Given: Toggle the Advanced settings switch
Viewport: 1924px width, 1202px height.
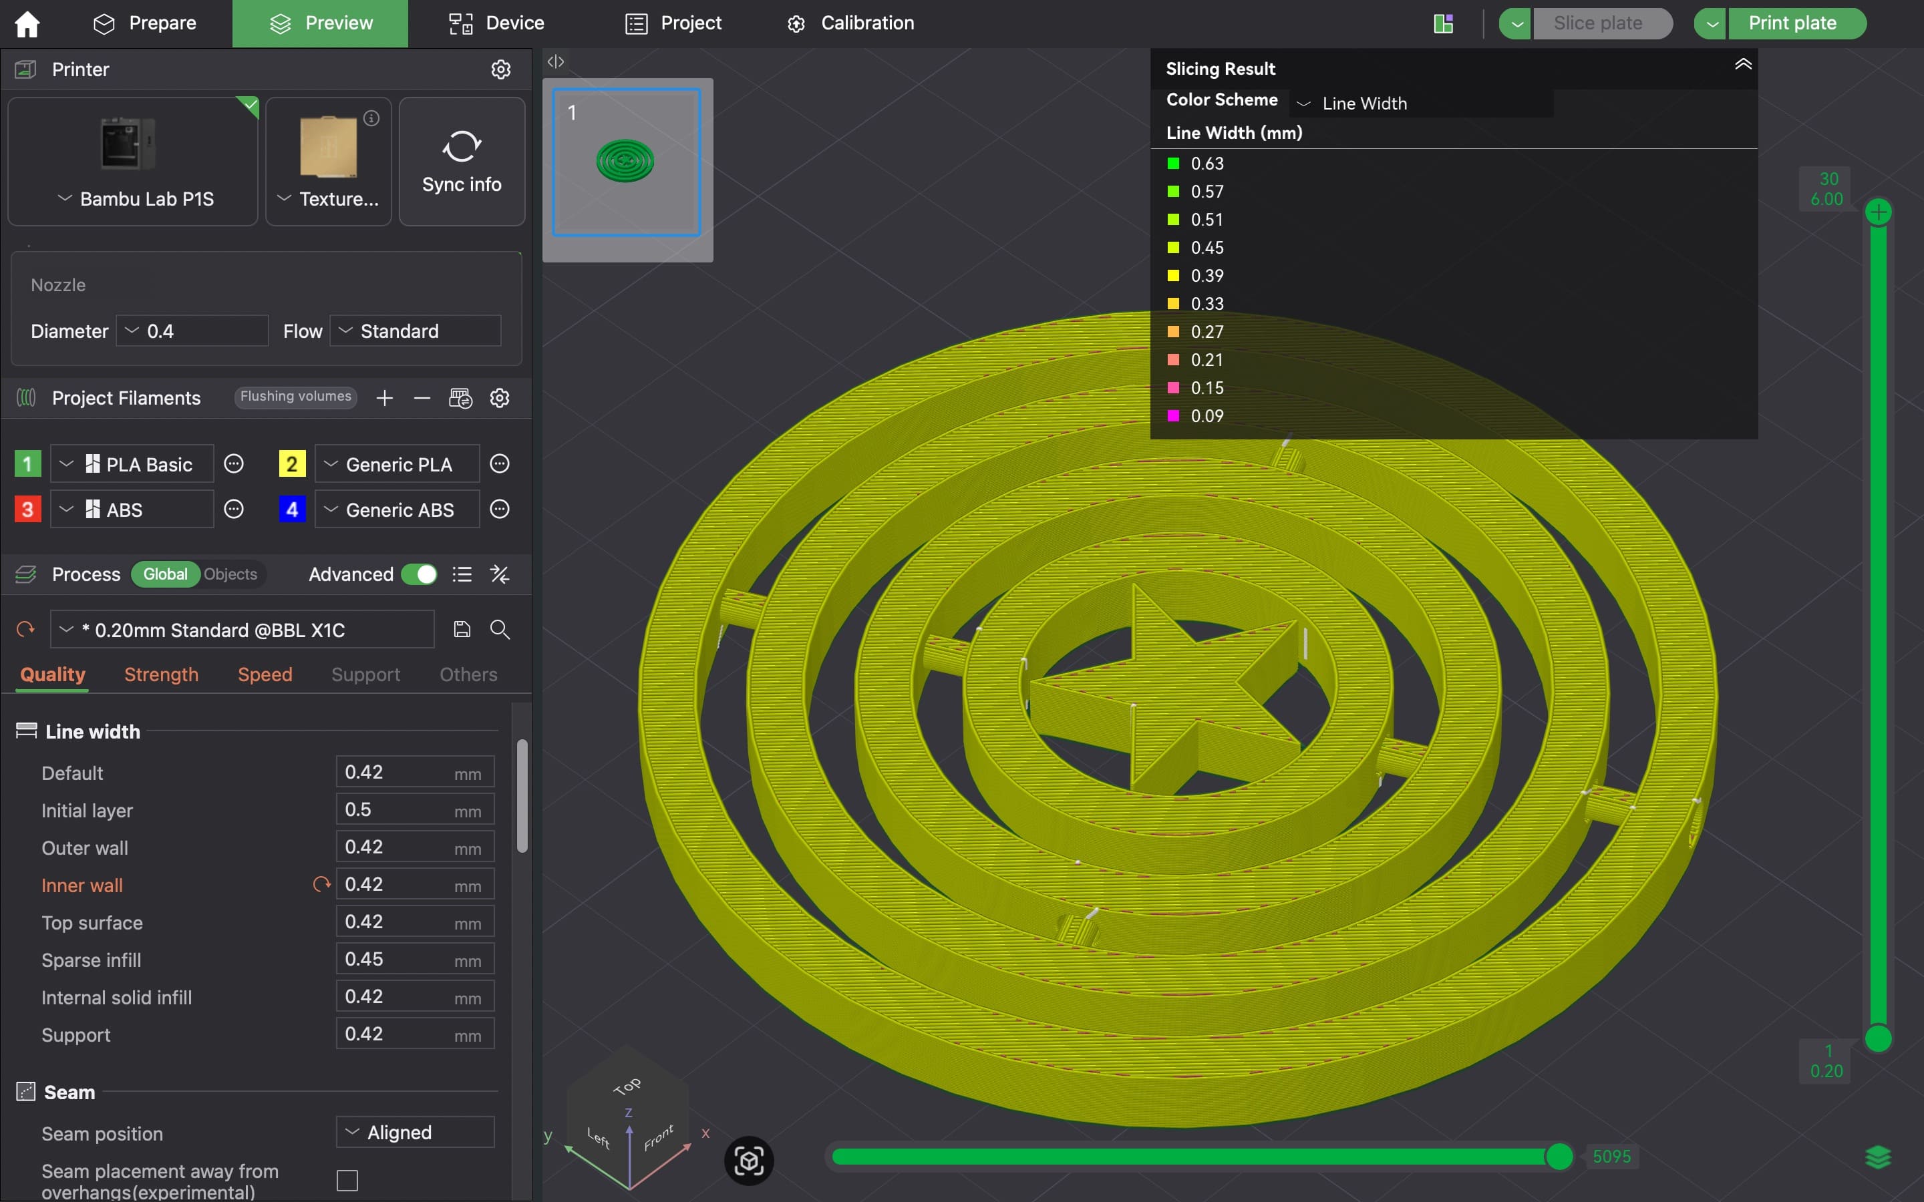Looking at the screenshot, I should tap(419, 574).
